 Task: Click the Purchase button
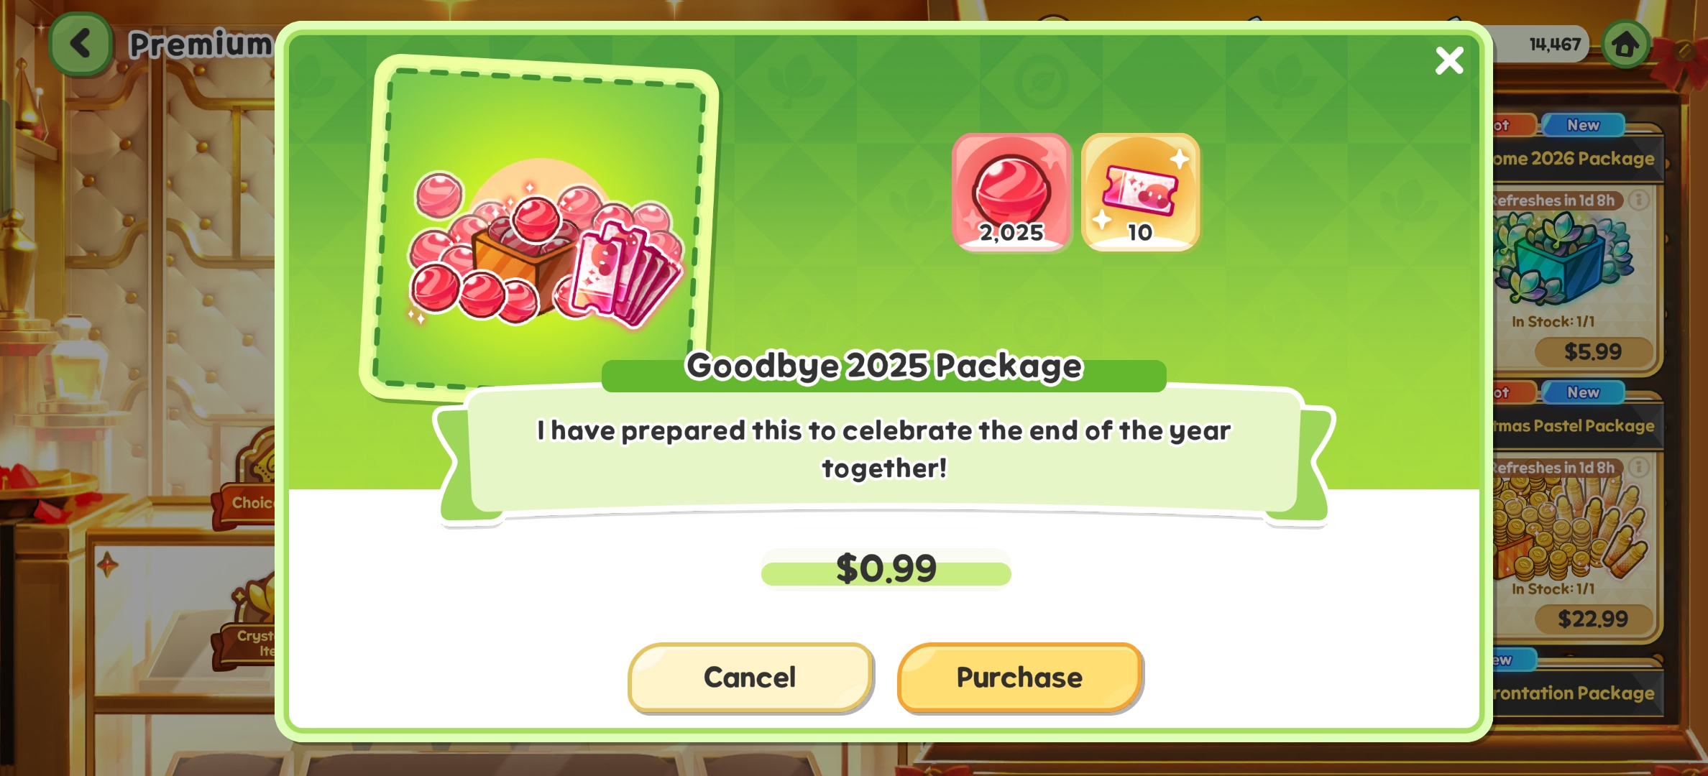pyautogui.click(x=1019, y=678)
